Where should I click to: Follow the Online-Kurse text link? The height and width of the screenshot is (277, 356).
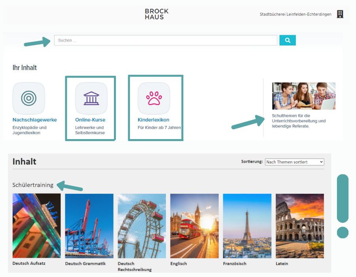pos(90,120)
